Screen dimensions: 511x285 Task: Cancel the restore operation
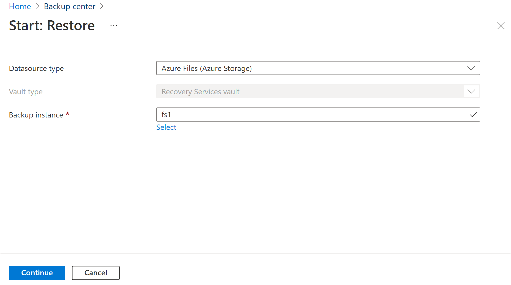coord(95,273)
